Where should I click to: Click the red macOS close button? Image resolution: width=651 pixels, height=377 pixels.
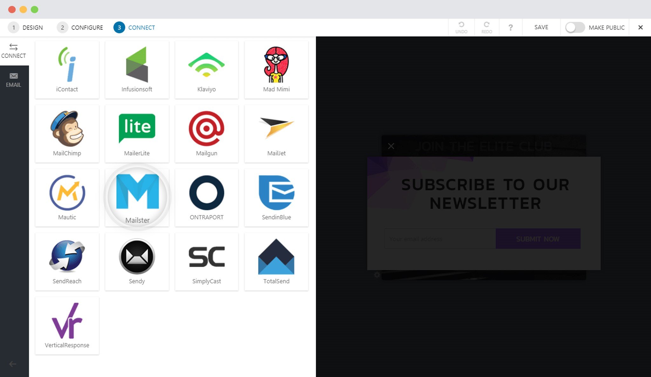click(12, 10)
